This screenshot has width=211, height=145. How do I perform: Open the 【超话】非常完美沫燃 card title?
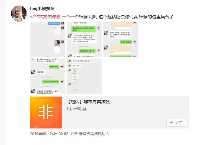click(x=88, y=102)
